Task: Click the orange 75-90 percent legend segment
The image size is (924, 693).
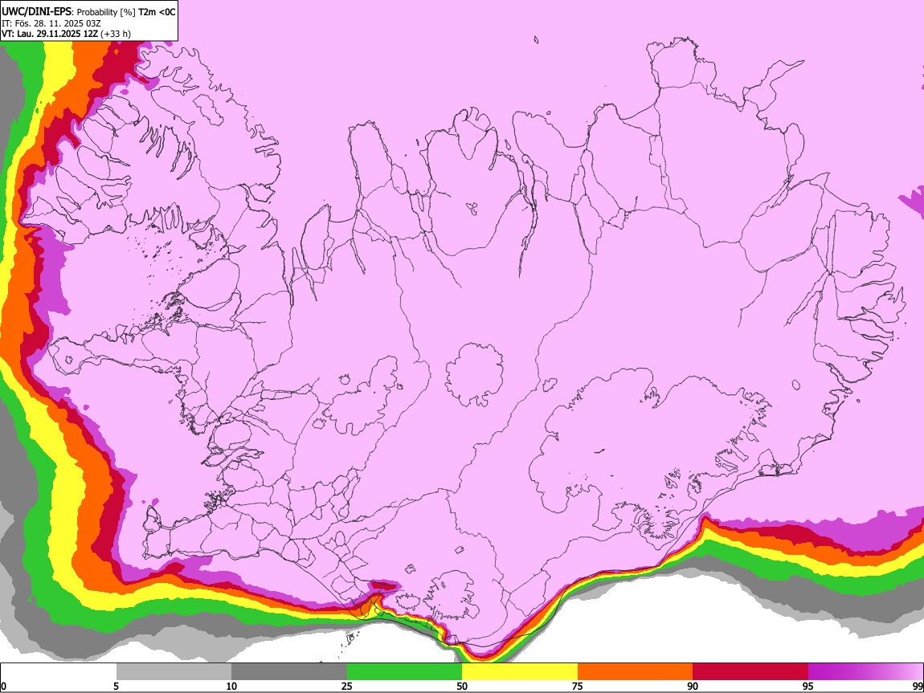Action: point(635,672)
